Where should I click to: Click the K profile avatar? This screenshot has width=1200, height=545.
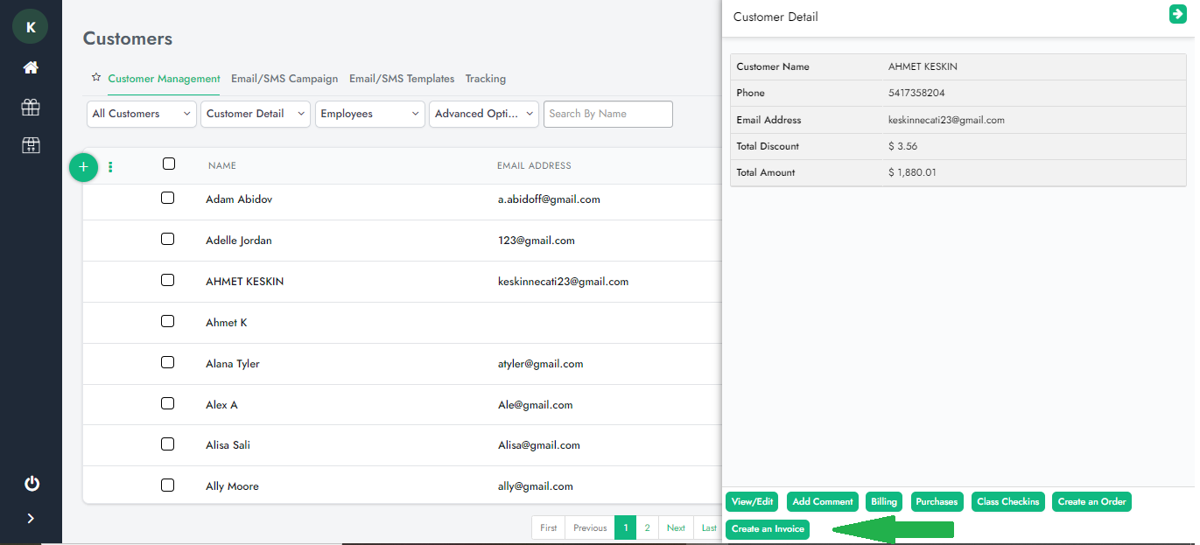click(x=31, y=27)
